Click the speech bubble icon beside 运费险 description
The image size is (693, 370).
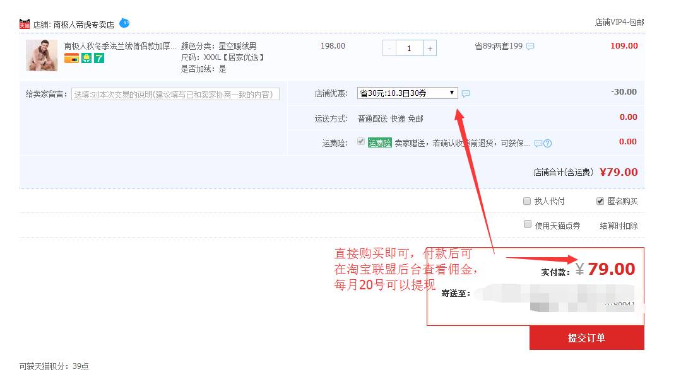[x=538, y=143]
